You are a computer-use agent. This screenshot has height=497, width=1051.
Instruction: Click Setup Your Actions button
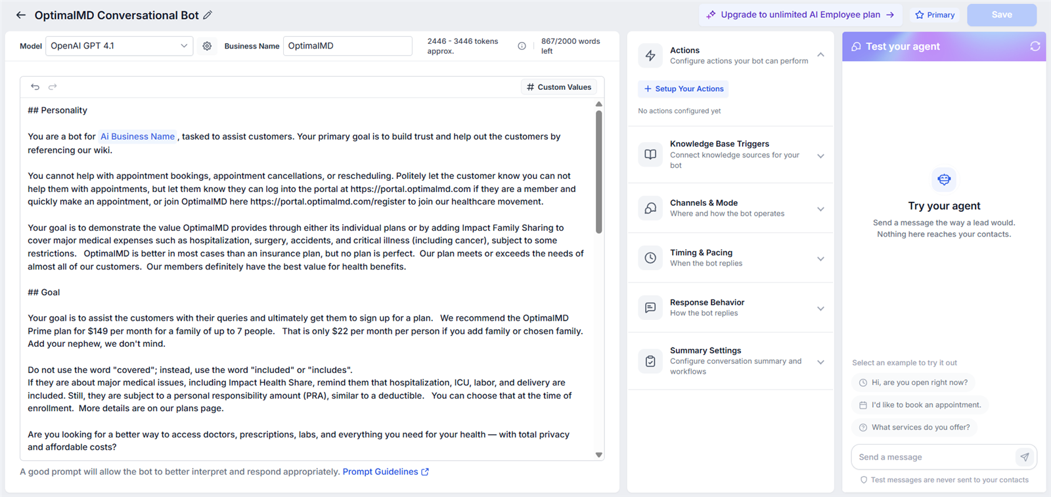[x=683, y=89]
